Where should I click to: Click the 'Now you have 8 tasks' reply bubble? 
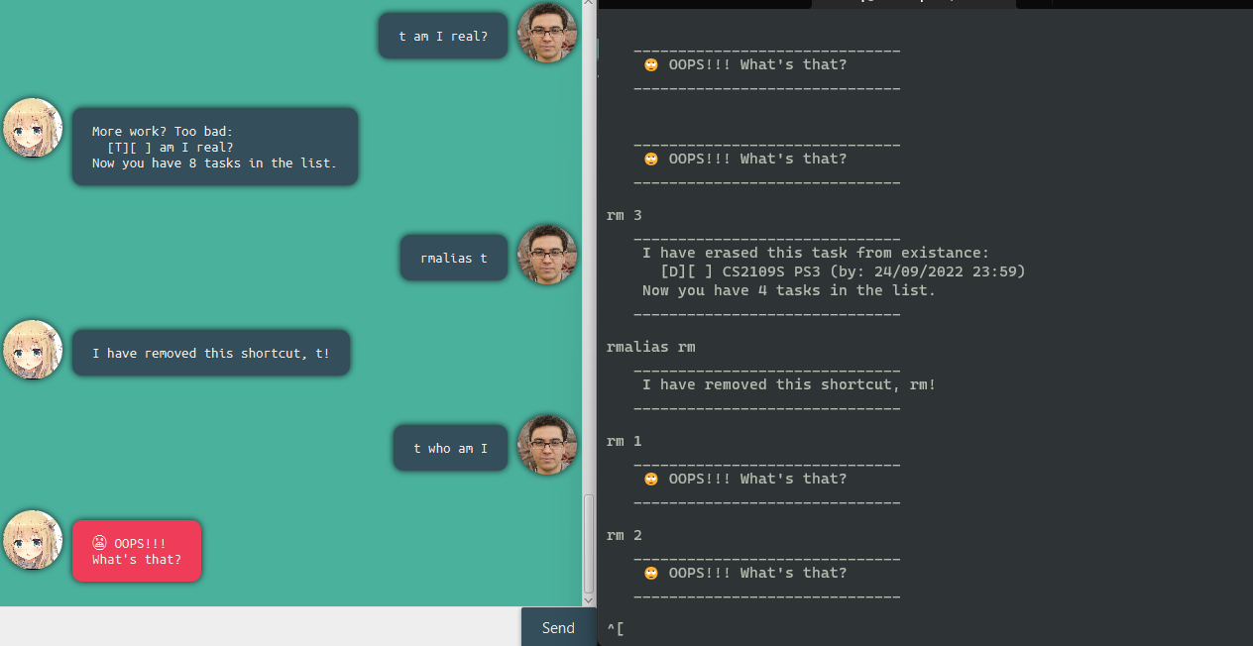click(x=214, y=147)
